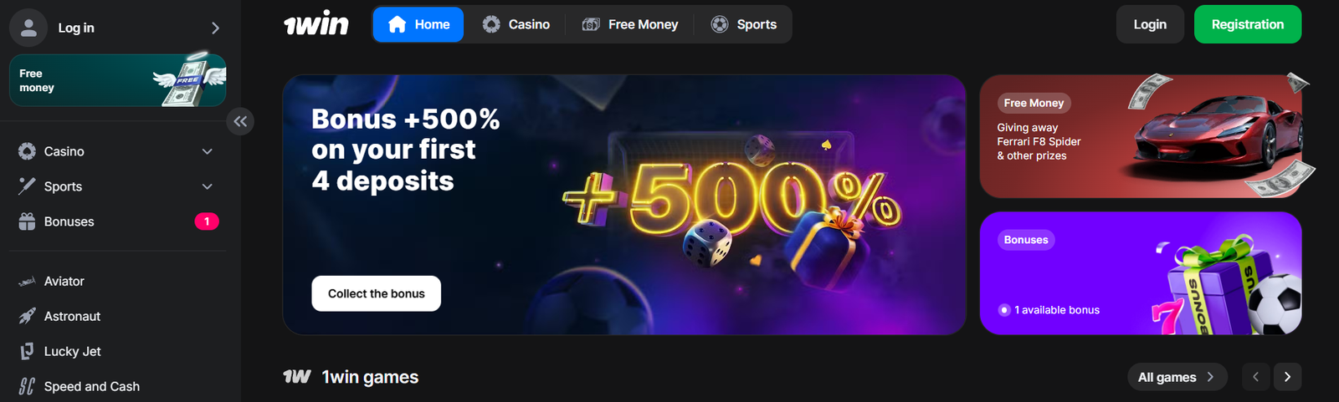Image resolution: width=1339 pixels, height=402 pixels.
Task: Collapse sidebar with double-arrow icon
Action: coord(240,122)
